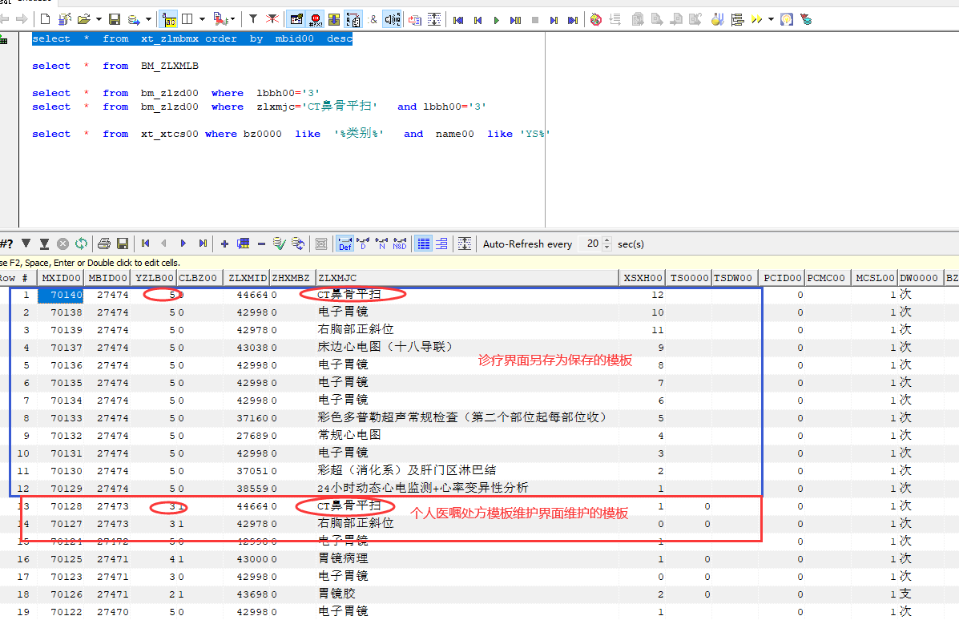Click the database with red flag icon
959x620 pixels.
pyautogui.click(x=806, y=19)
